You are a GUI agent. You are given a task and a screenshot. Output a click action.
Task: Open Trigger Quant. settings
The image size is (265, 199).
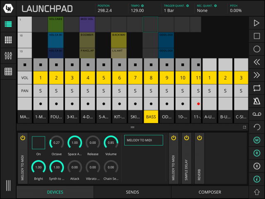click(187, 6)
